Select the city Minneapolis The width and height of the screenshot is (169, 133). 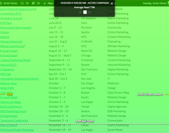(88, 18)
